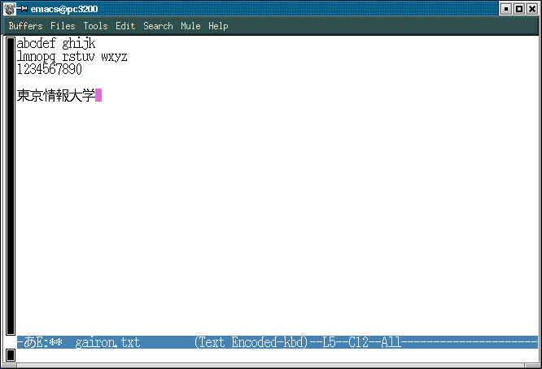Minimize the emacs window
This screenshot has width=542, height=369.
(505, 9)
